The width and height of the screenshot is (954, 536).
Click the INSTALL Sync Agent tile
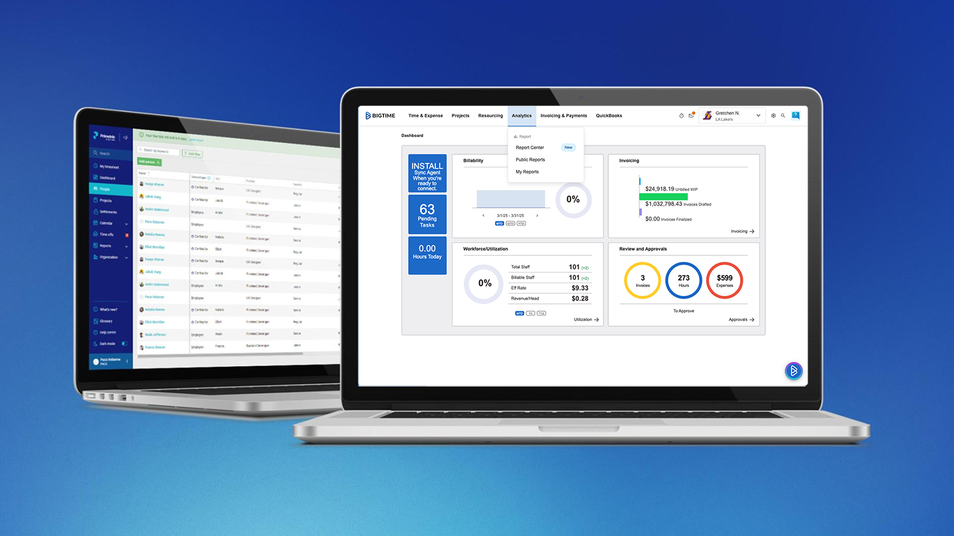pos(427,173)
